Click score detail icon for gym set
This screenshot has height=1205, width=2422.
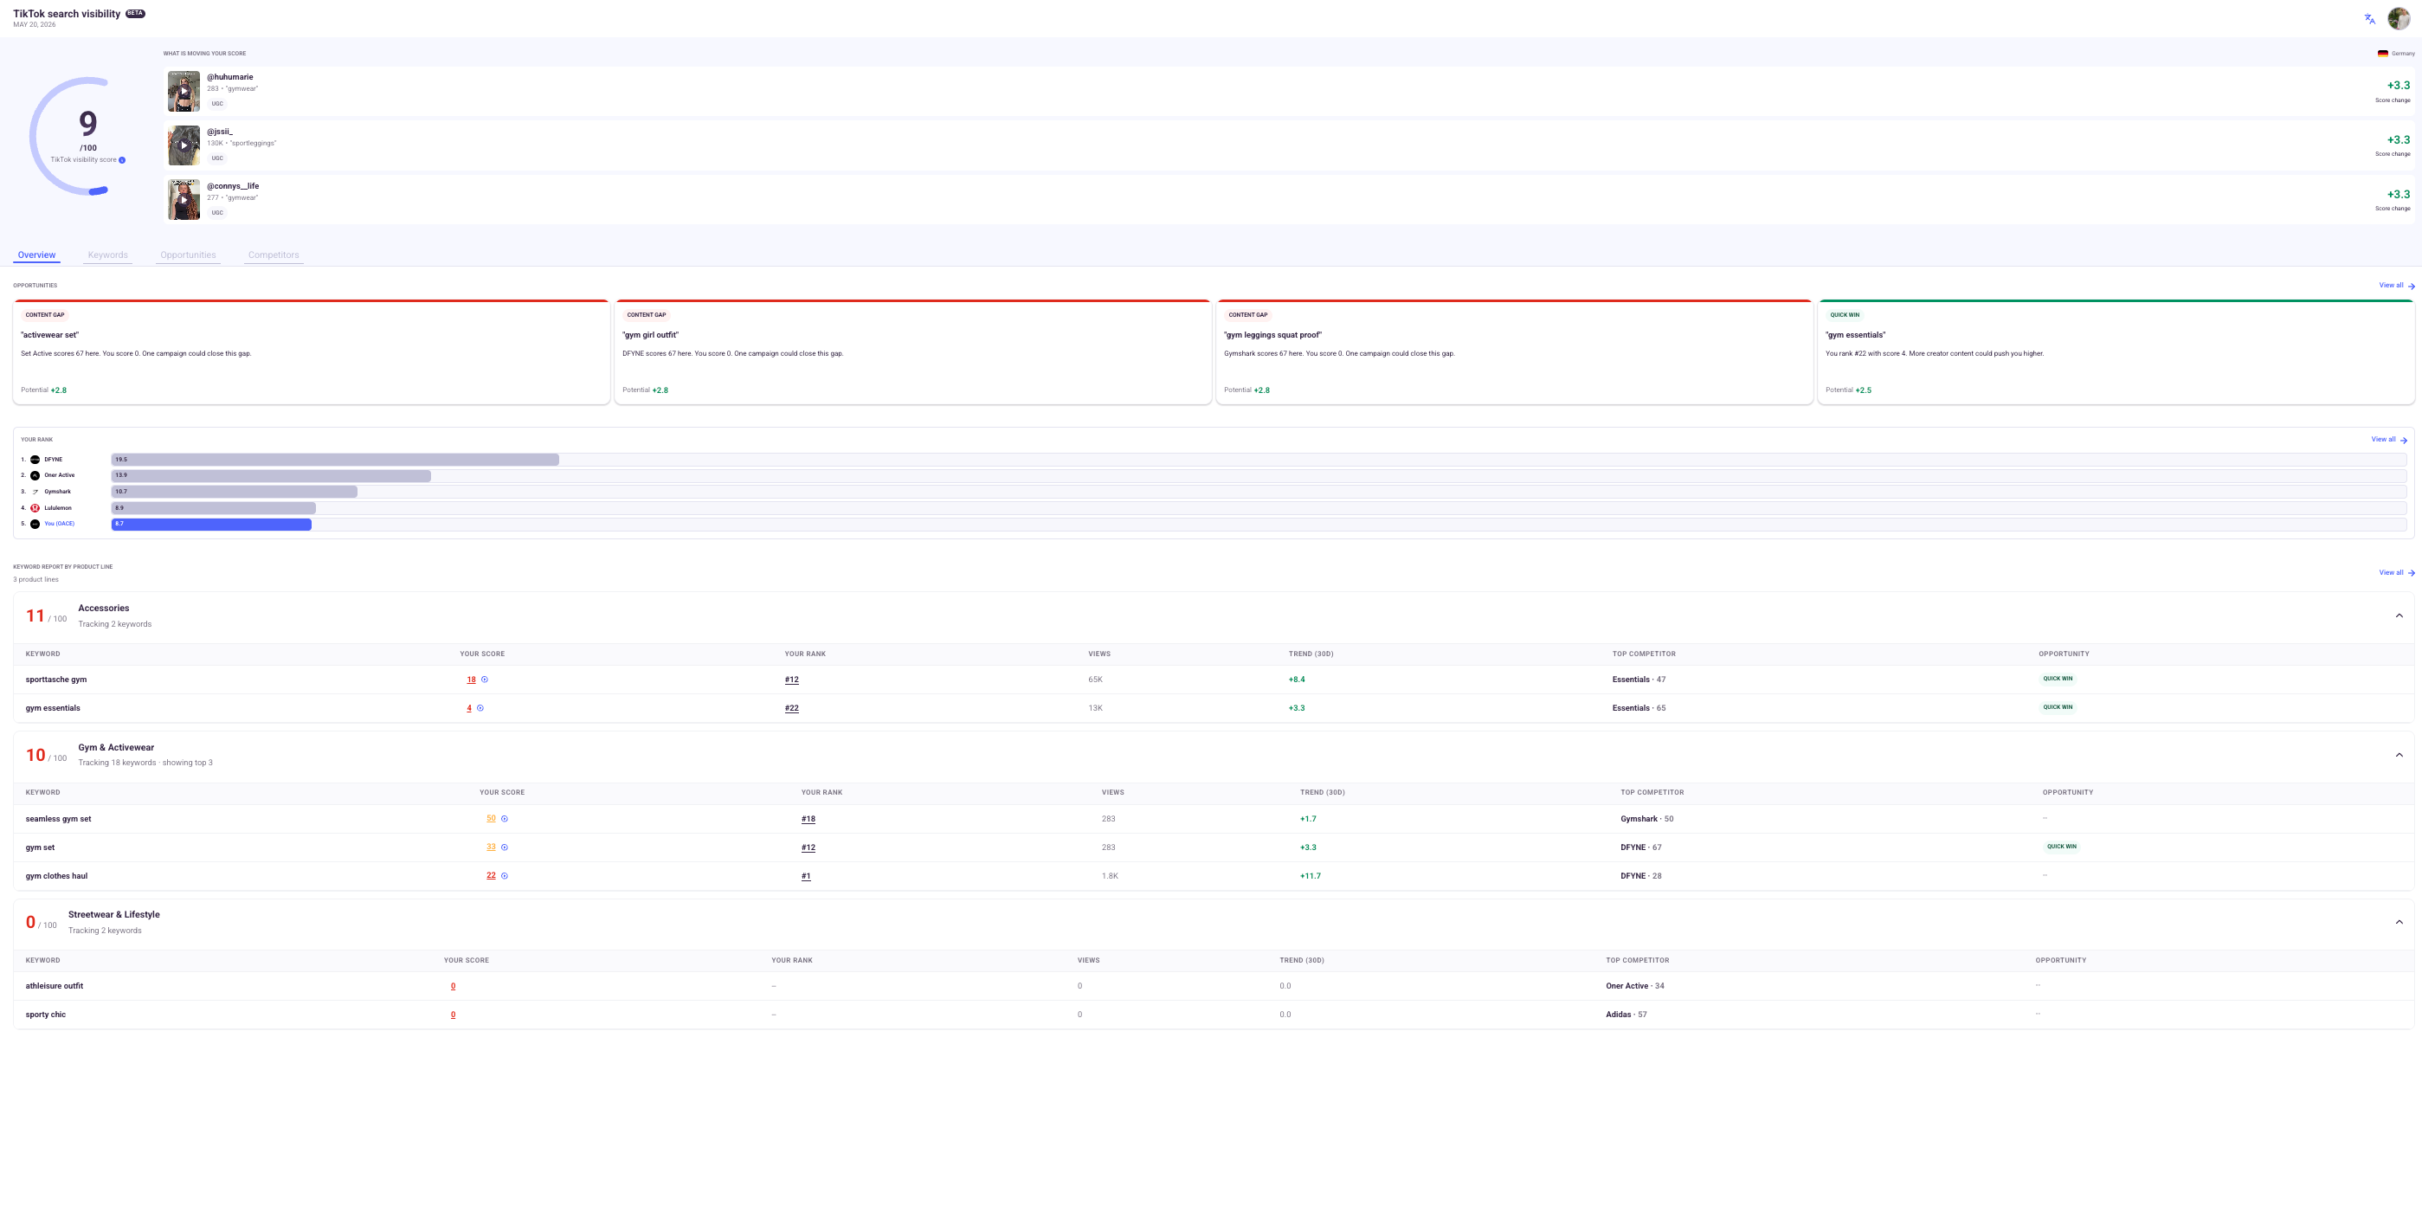[x=505, y=847]
